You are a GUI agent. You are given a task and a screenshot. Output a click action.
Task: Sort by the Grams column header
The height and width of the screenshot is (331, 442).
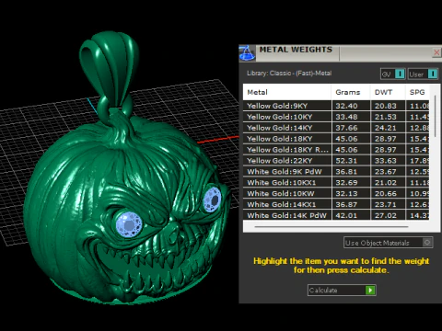coord(351,92)
